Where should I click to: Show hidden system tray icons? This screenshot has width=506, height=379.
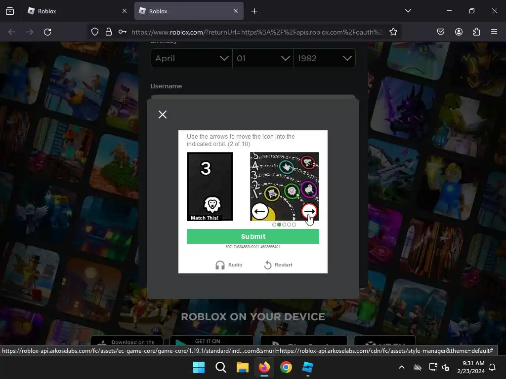(x=402, y=367)
